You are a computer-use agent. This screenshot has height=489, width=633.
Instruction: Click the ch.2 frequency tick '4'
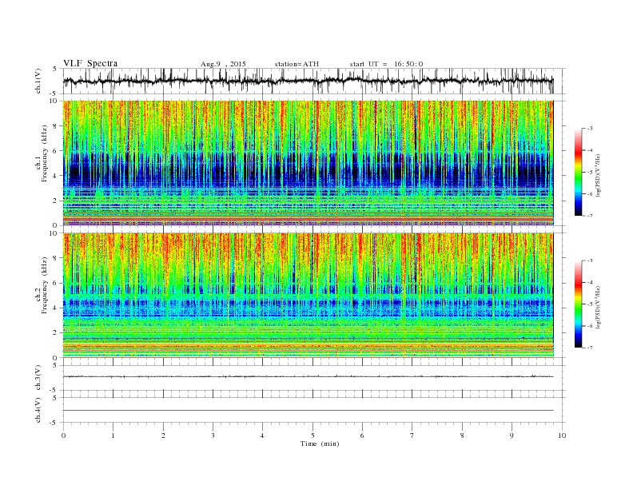[x=55, y=308]
